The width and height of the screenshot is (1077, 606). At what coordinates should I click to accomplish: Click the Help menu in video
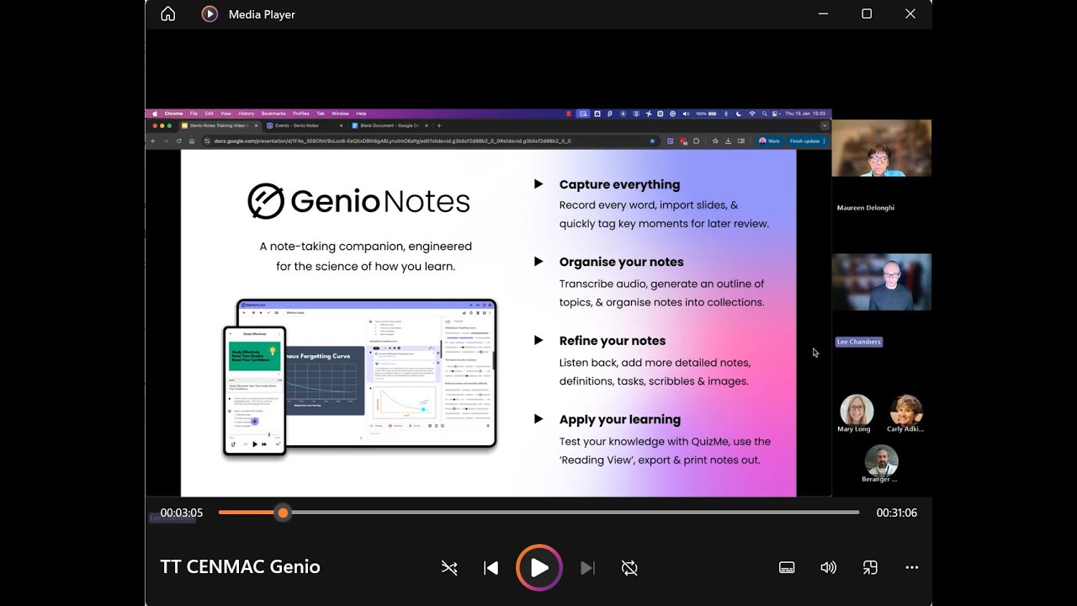click(361, 114)
